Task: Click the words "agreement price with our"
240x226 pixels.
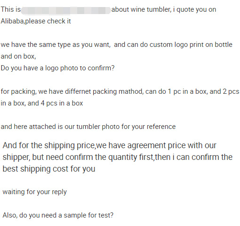Action: click(x=172, y=145)
